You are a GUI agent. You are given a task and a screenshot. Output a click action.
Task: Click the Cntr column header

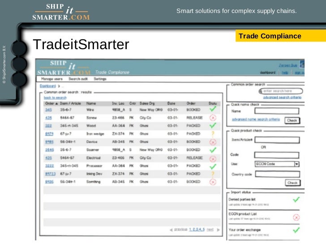[x=133, y=103]
